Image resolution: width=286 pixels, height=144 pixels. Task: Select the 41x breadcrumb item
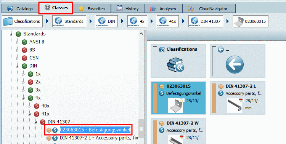(168, 21)
